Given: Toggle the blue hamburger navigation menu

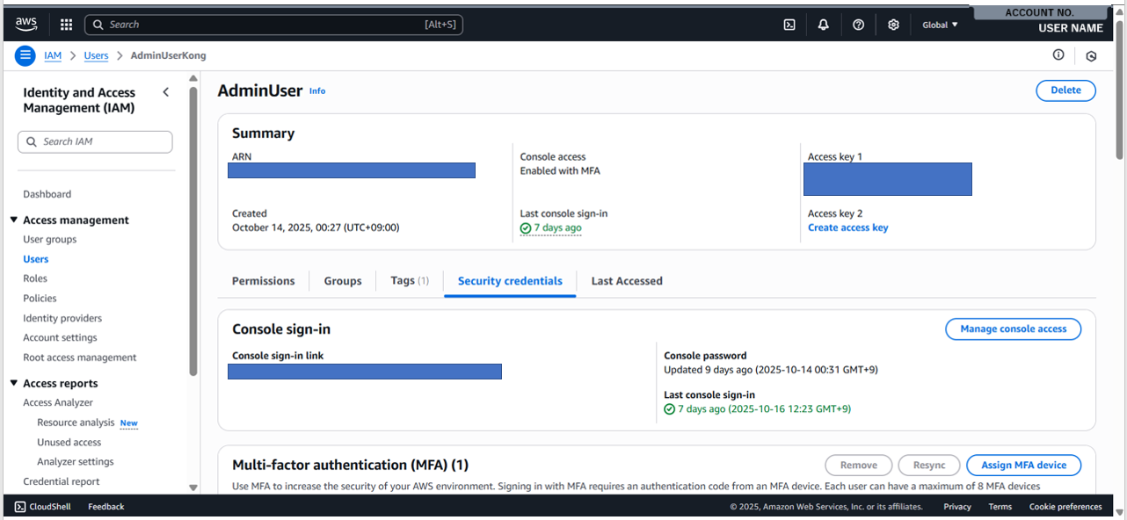Looking at the screenshot, I should pos(25,55).
